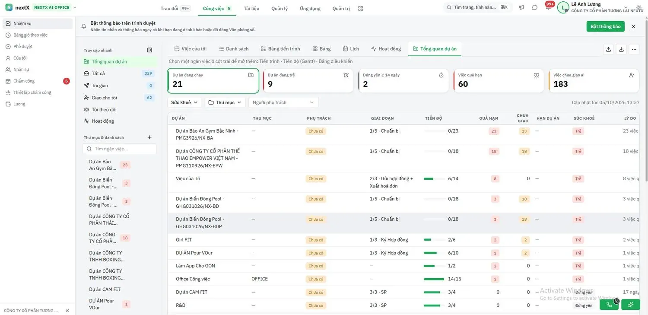The height and width of the screenshot is (315, 648).
Task: Add a new folder with the plus icon
Action: 149,137
